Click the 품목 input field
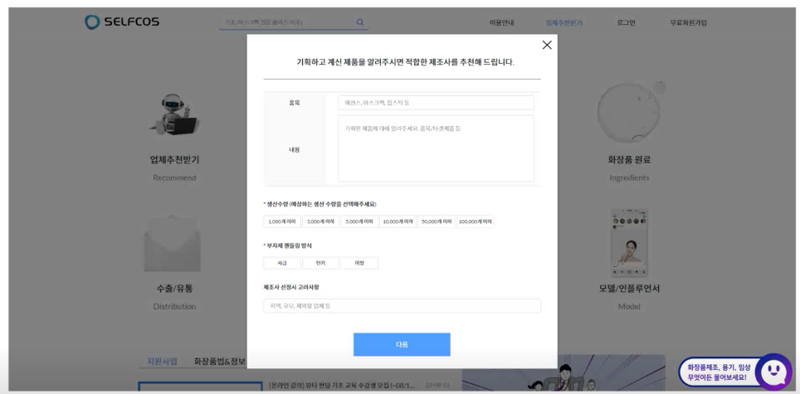The height and width of the screenshot is (394, 800). click(436, 103)
